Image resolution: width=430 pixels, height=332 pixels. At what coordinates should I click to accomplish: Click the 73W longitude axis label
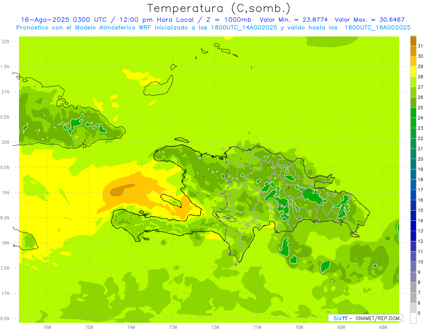[x=173, y=327]
